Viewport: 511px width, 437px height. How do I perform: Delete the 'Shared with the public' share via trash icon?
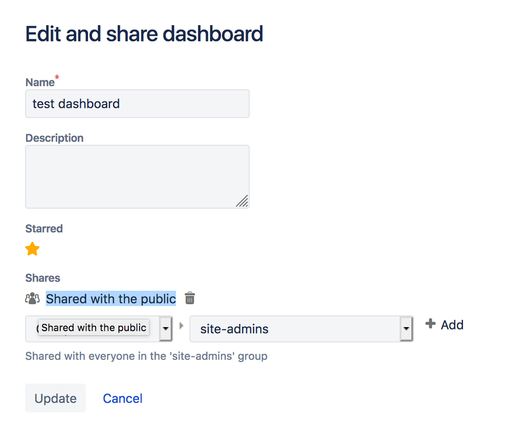[x=190, y=298]
